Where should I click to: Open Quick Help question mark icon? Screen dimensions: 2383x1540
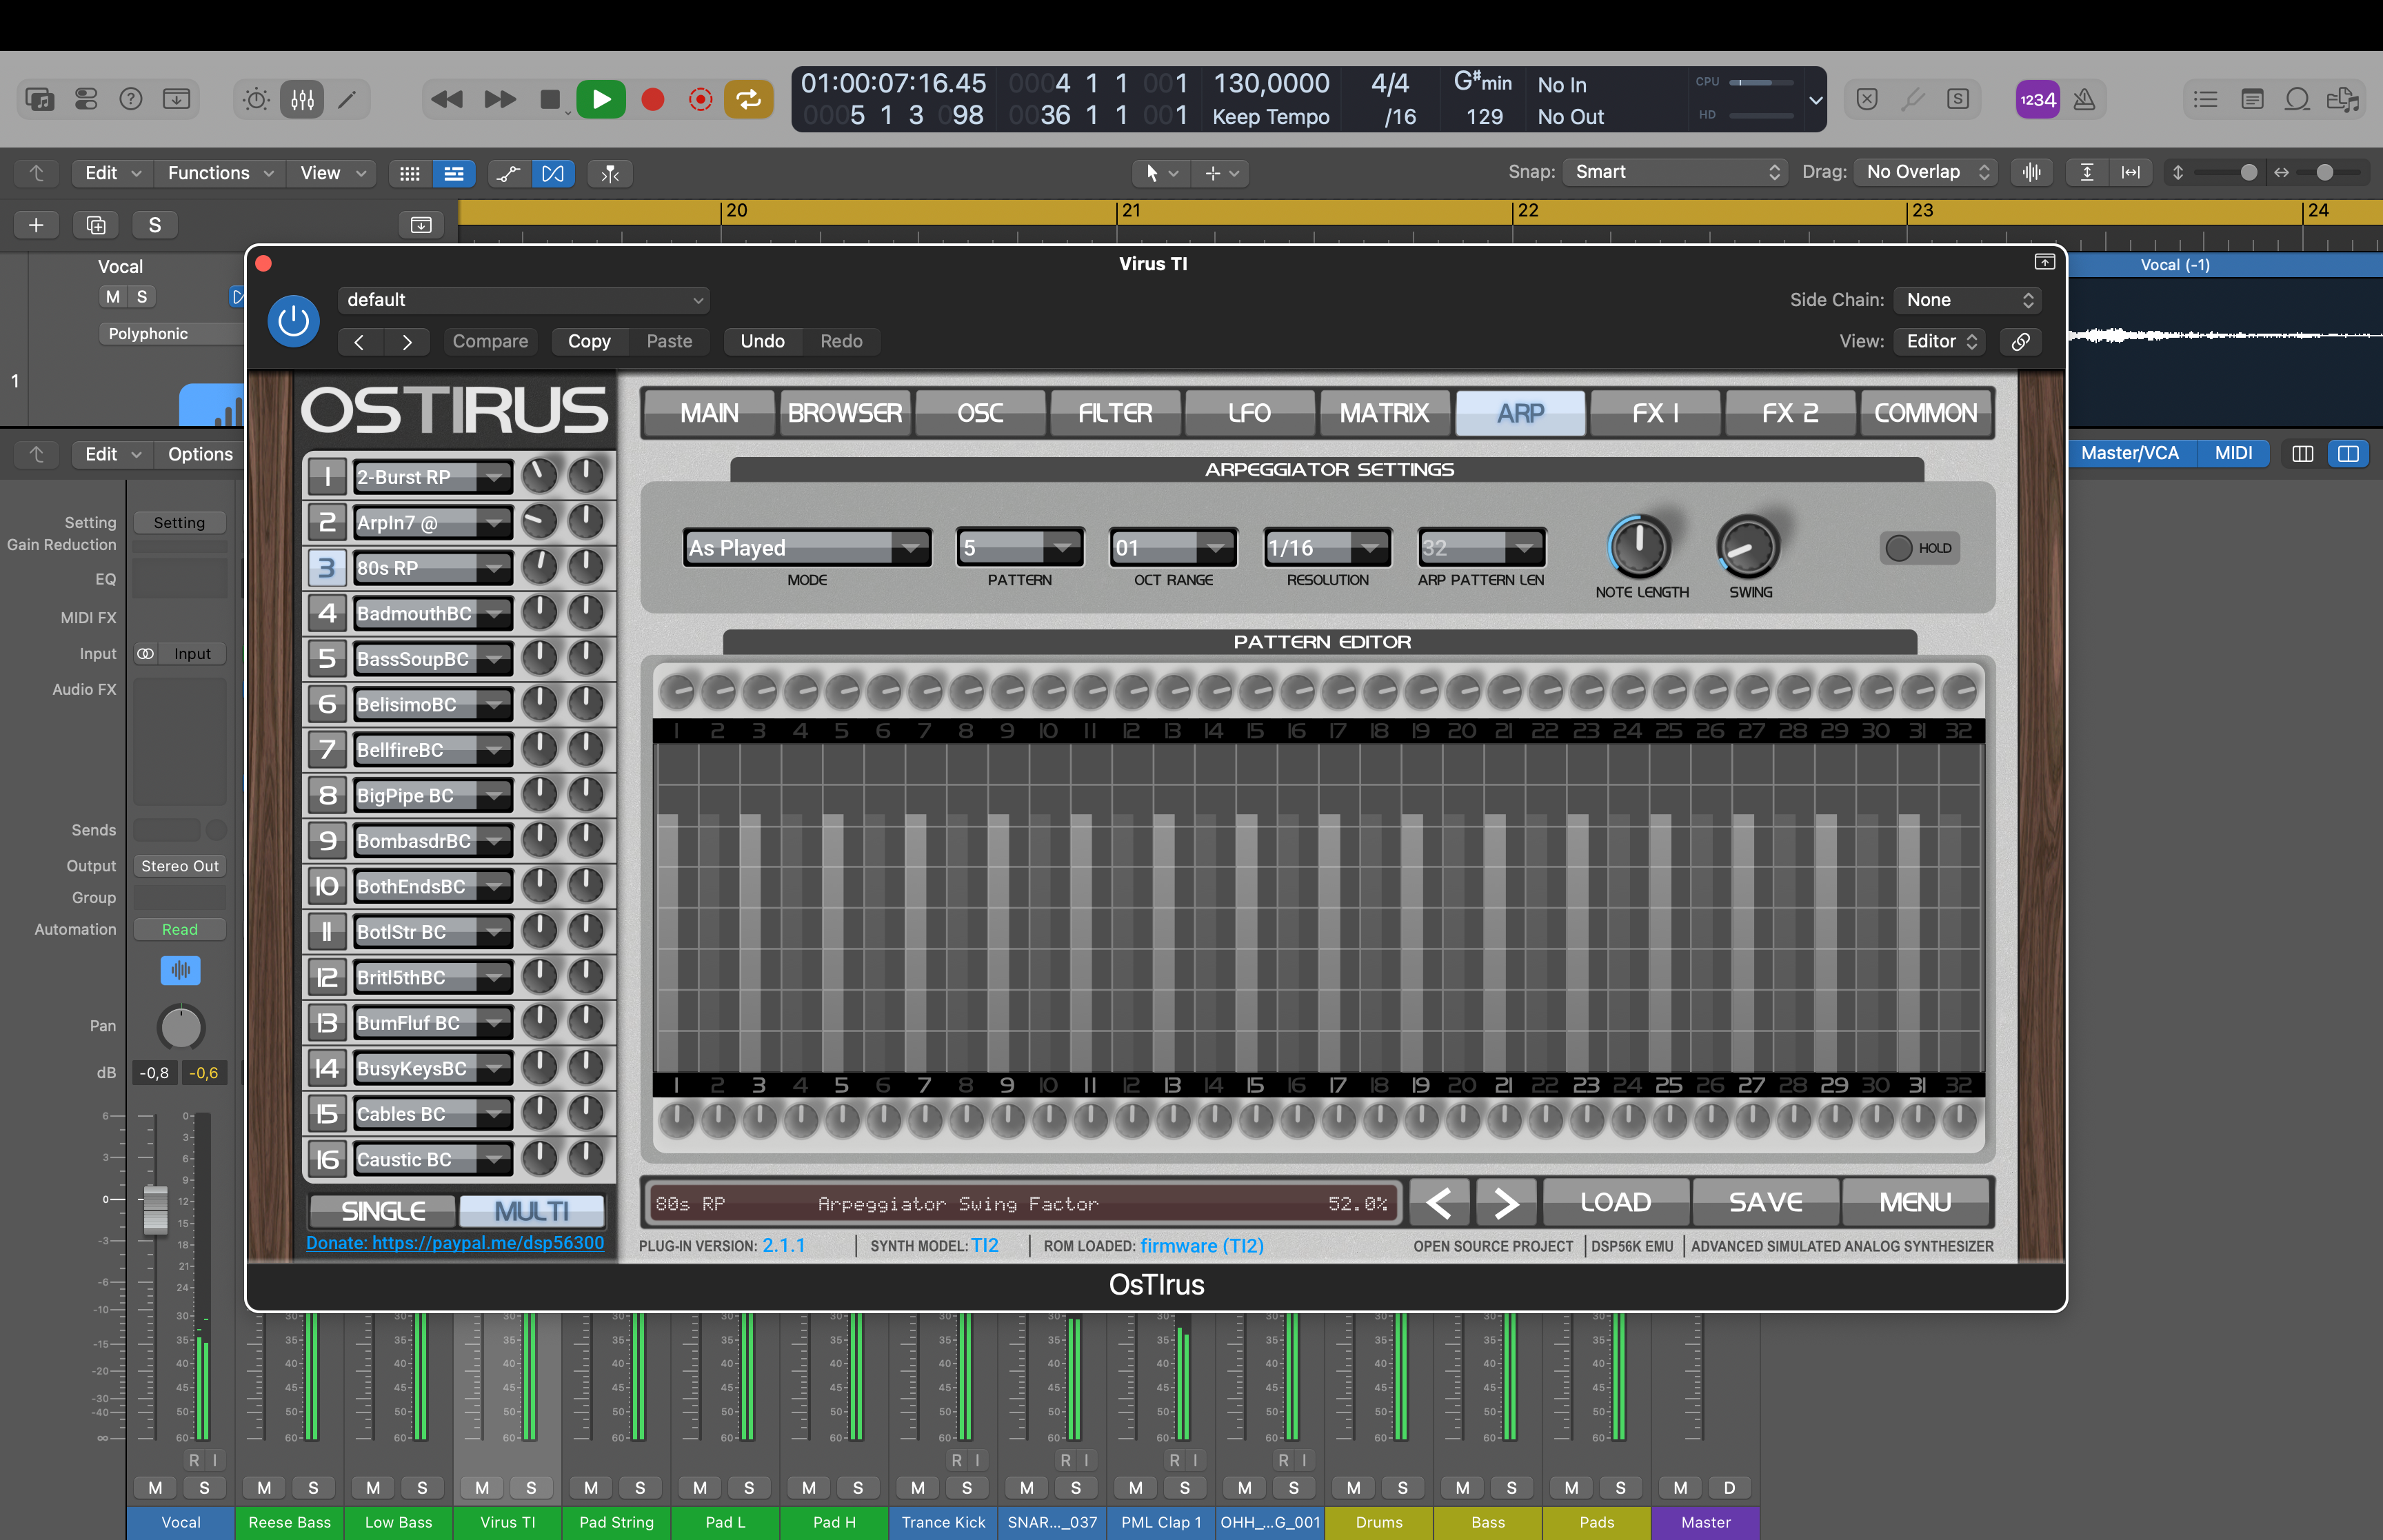point(131,99)
